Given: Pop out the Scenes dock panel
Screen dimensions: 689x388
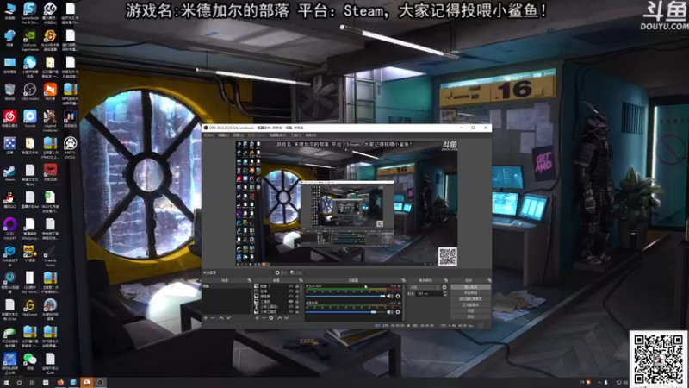Looking at the screenshot, I should 250,280.
